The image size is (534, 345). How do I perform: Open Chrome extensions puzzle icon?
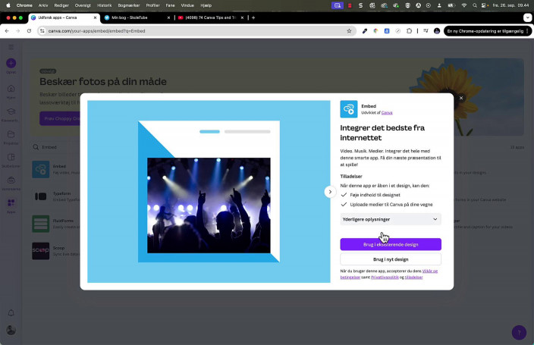409,31
